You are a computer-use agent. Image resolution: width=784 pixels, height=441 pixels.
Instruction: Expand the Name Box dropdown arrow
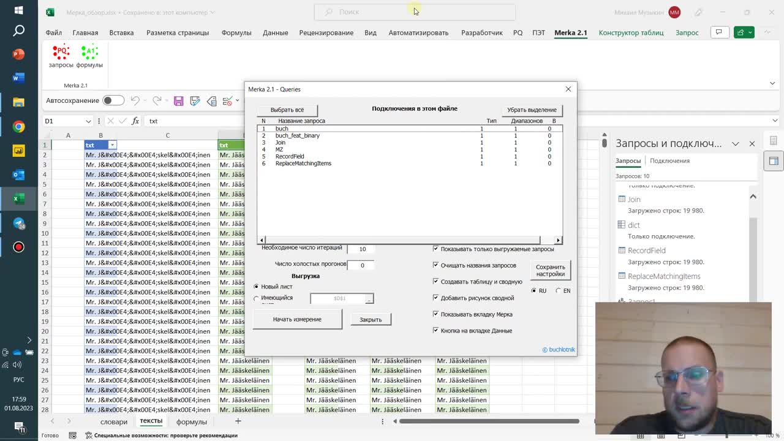point(88,121)
